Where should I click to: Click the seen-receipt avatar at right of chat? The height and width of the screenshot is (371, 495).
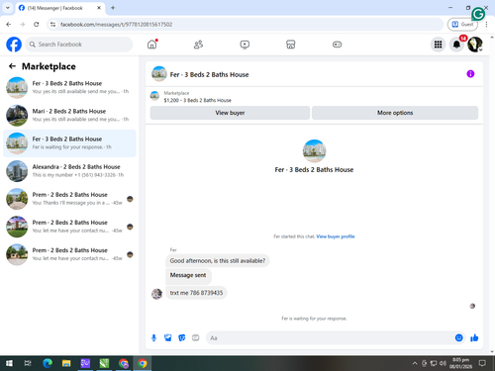(472, 306)
